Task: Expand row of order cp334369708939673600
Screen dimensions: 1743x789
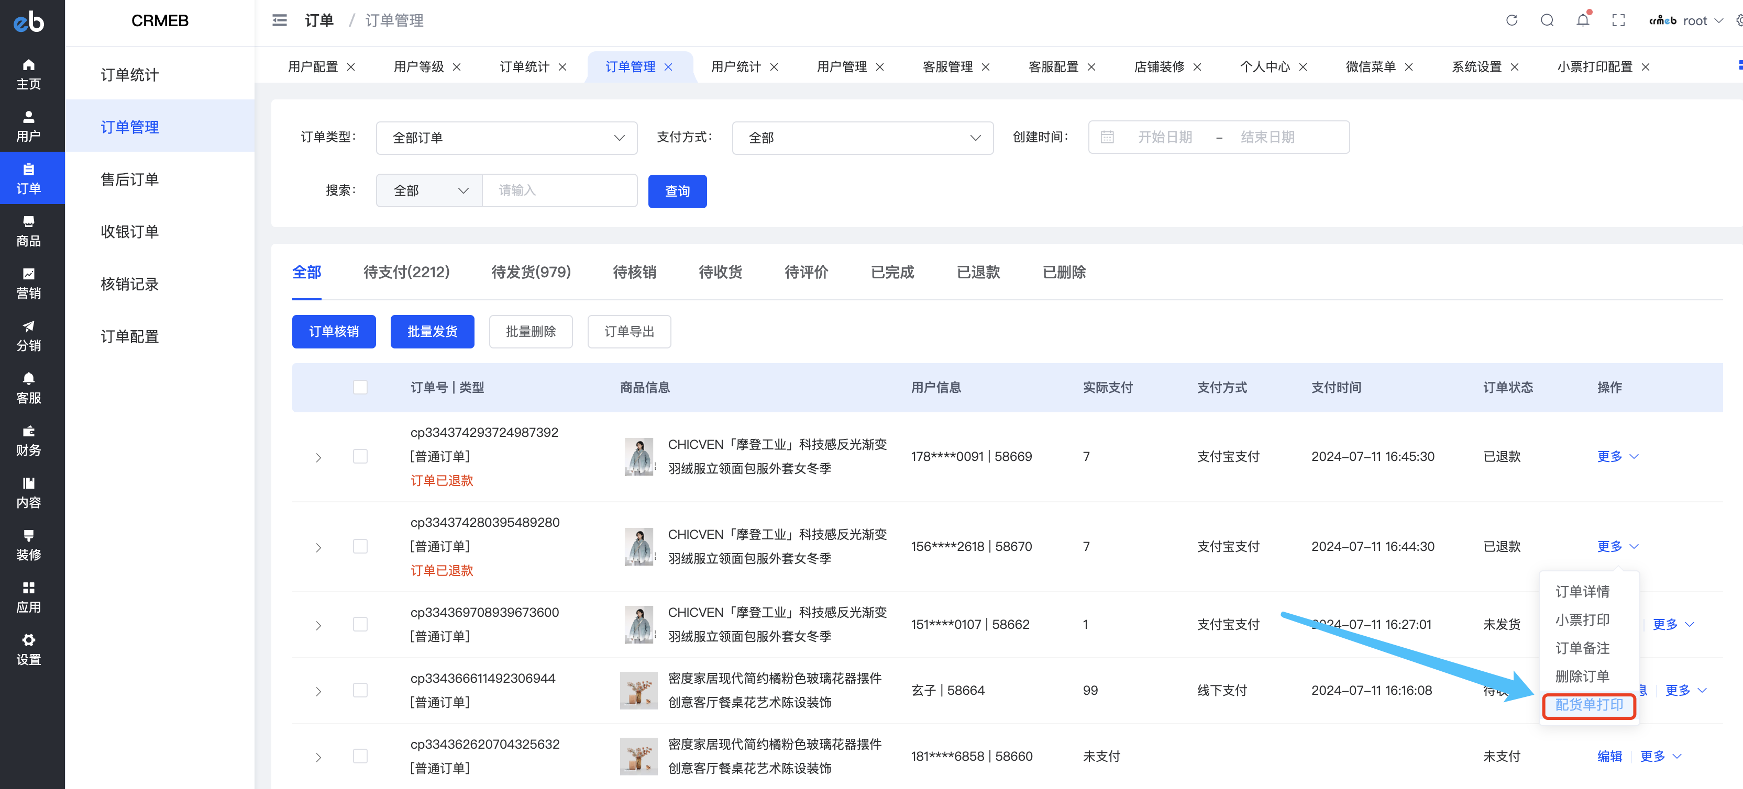Action: [318, 625]
